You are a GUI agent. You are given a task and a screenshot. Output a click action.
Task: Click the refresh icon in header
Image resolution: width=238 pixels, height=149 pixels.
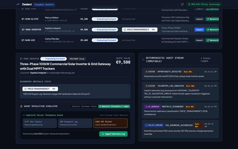(x=182, y=4)
